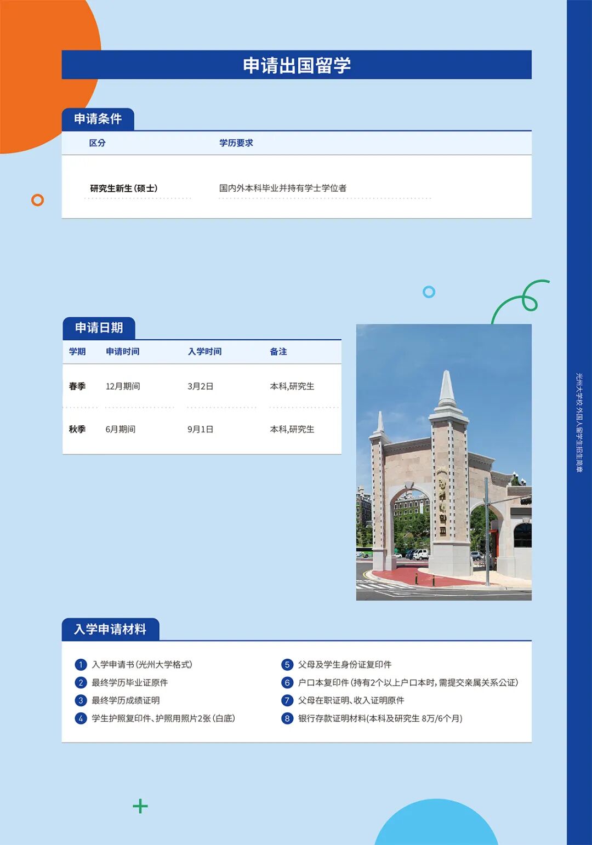Viewport: 592px width, 845px height.
Task: Click the 申请出国留学 title banner
Action: pyautogui.click(x=299, y=65)
